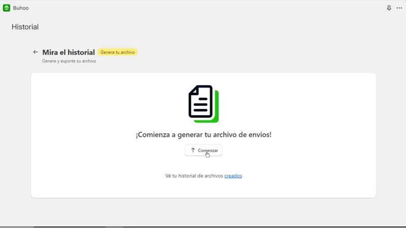Go back using the left arrow

[x=36, y=52]
